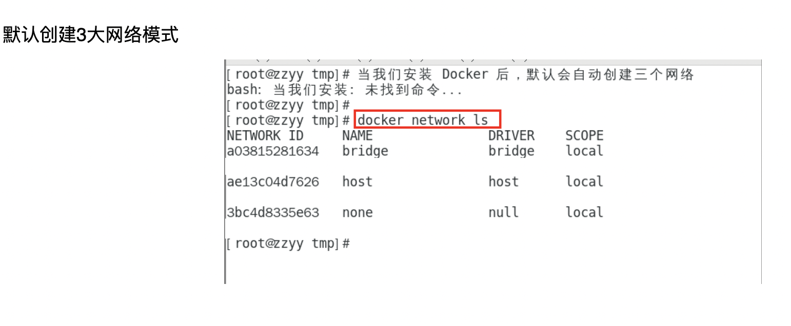The width and height of the screenshot is (791, 326).
Task: Click the bridge value under DRIVER
Action: [511, 151]
